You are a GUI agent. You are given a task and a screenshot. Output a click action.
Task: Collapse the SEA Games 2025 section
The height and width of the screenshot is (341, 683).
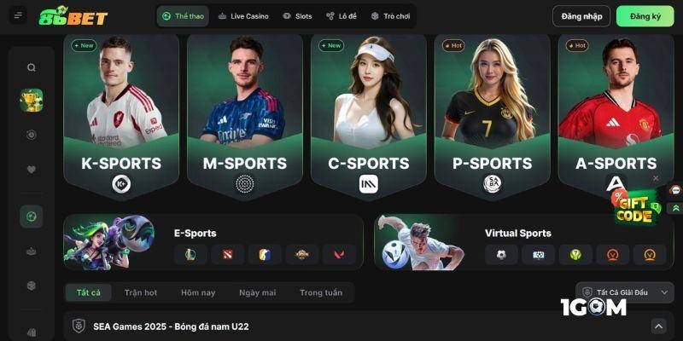pyautogui.click(x=658, y=327)
